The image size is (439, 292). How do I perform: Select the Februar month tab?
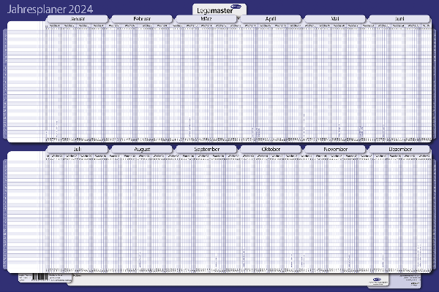point(142,17)
